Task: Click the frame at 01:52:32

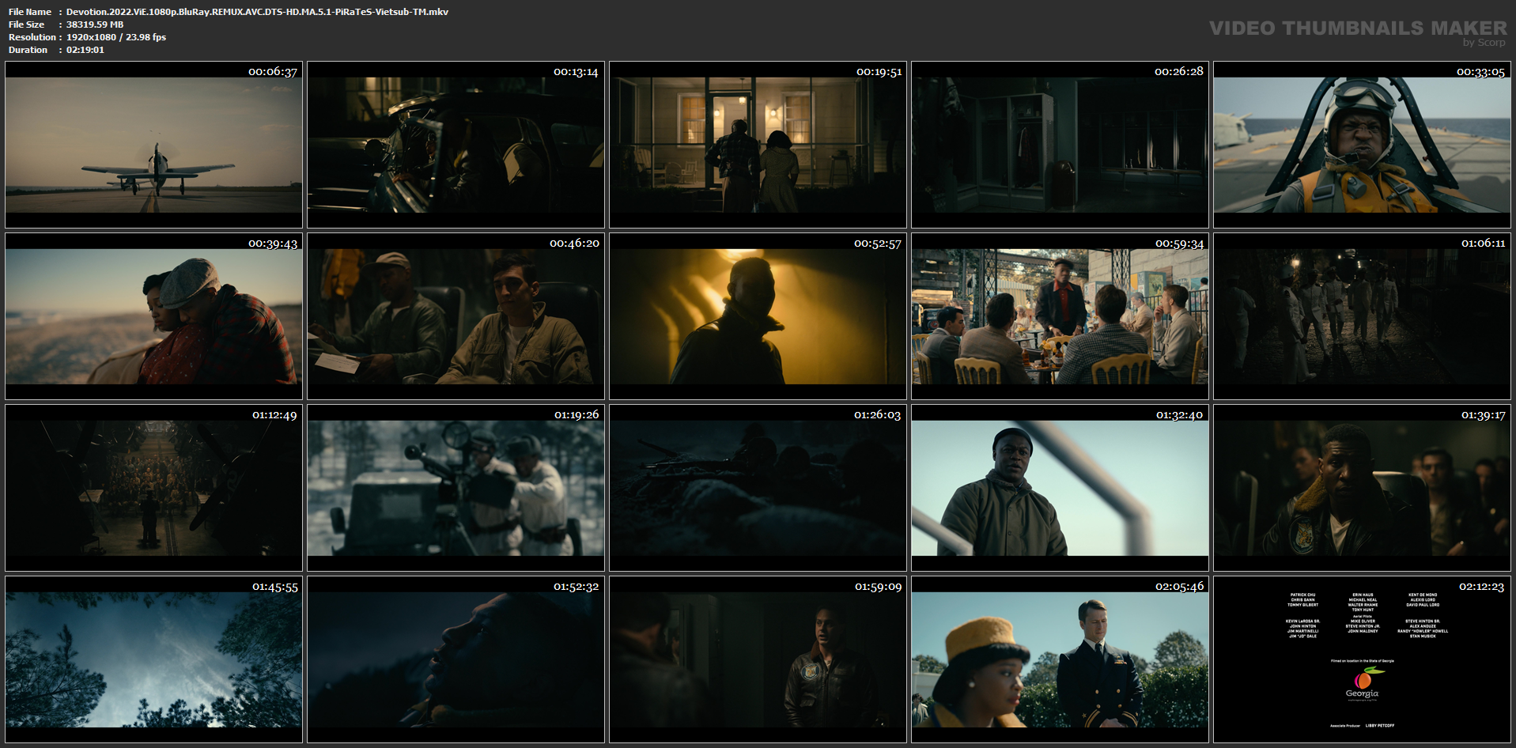Action: tap(456, 659)
